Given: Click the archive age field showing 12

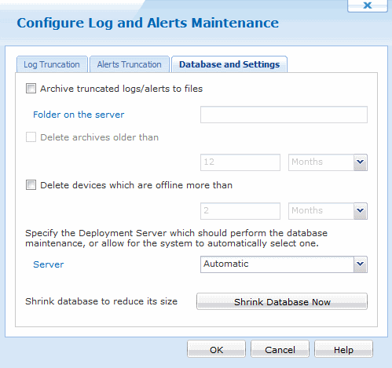Looking at the screenshot, I should coord(240,162).
